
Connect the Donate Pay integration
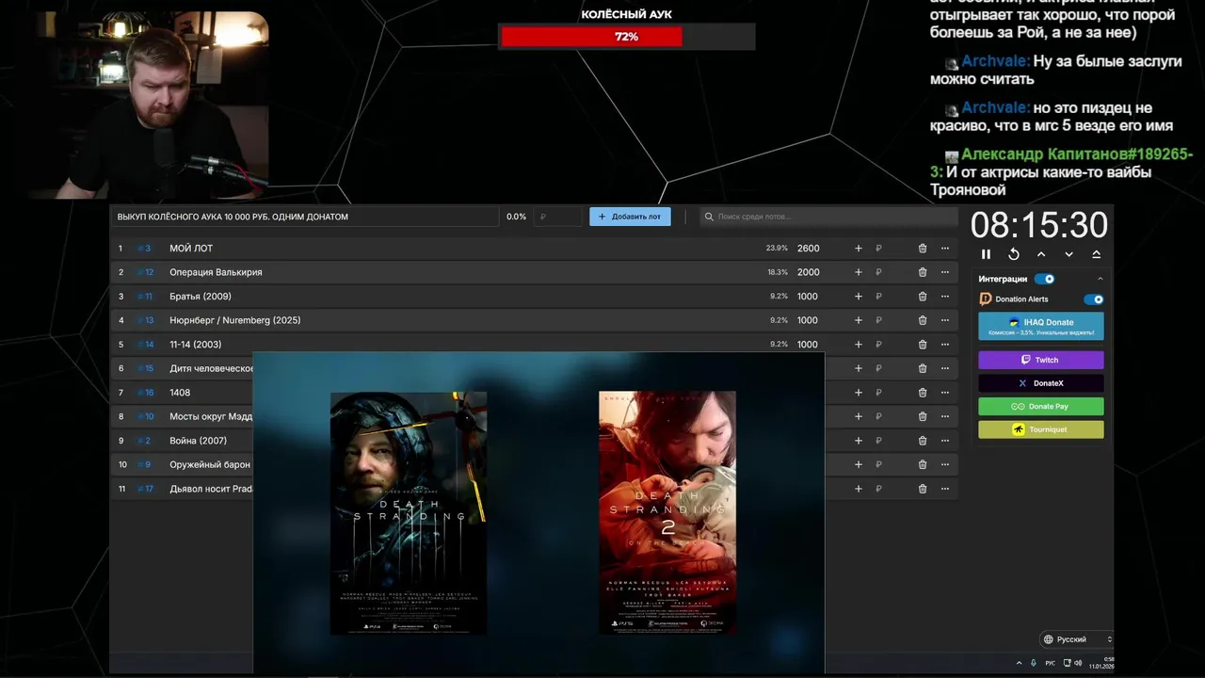1041,407
